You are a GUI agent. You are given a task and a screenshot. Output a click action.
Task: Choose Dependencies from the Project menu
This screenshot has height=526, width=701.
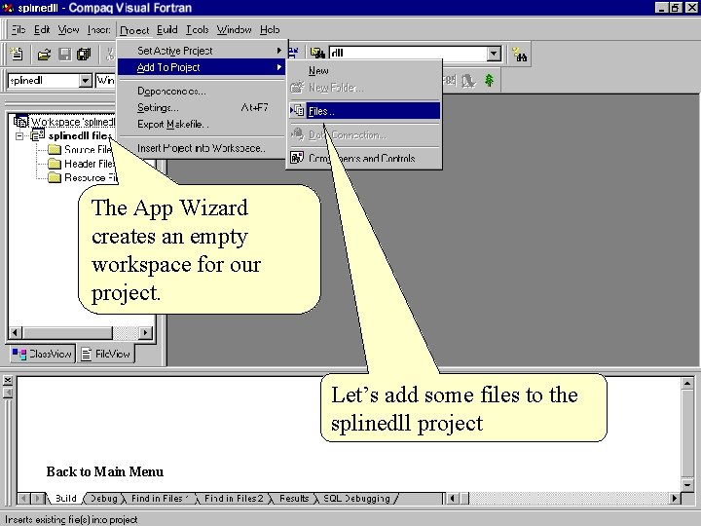(x=202, y=91)
